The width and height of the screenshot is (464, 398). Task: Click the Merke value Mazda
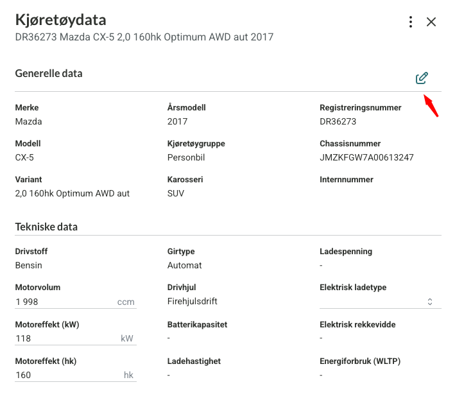tap(28, 121)
